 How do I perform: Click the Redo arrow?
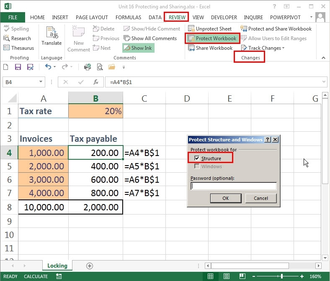[64, 67]
